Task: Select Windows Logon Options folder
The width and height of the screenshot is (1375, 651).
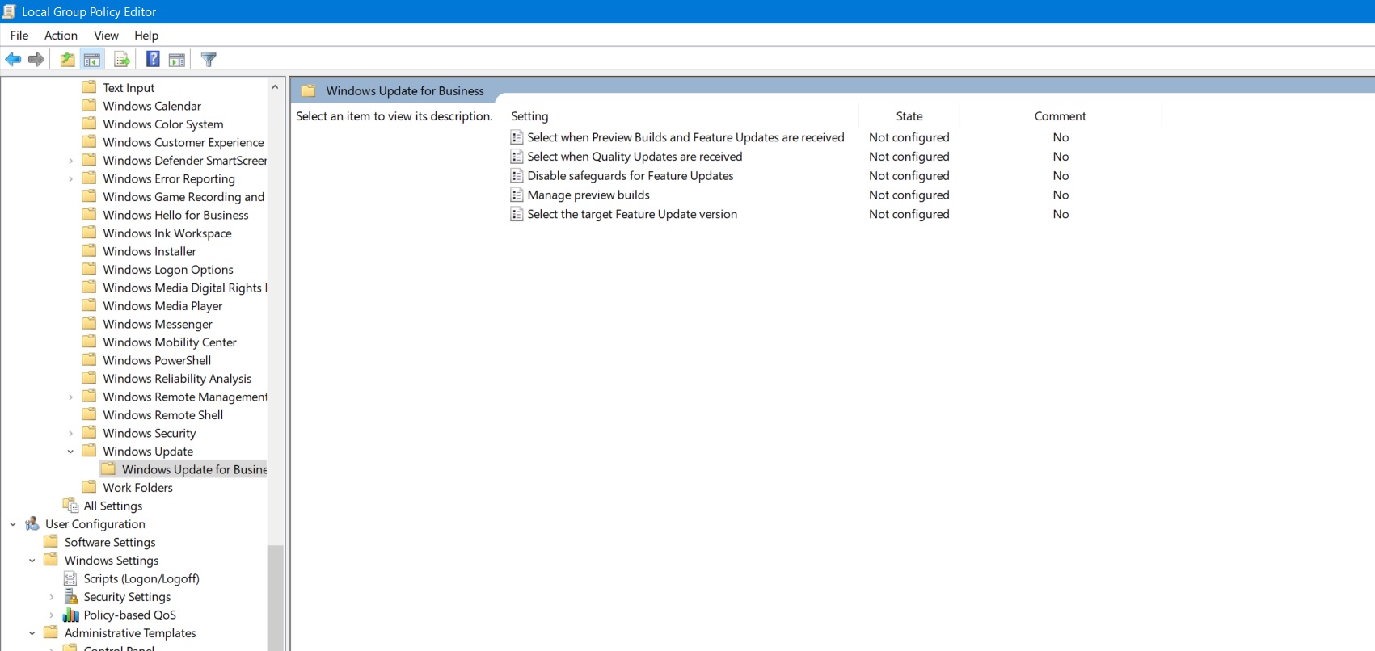Action: point(168,270)
